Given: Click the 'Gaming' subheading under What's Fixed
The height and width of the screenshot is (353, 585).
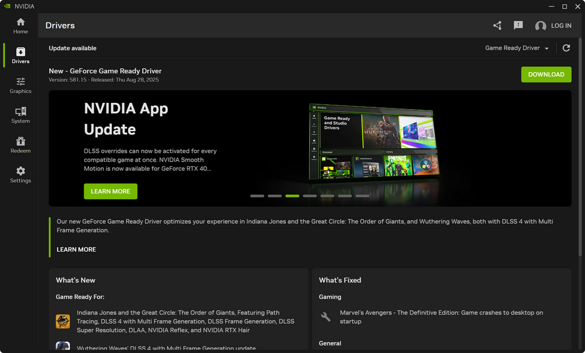Looking at the screenshot, I should (x=330, y=297).
